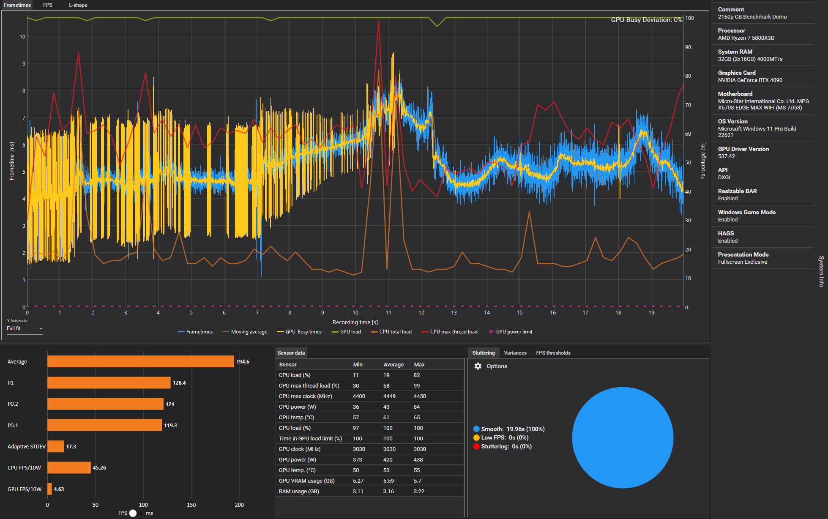Select the GPU VRAM usage (GB) row
This screenshot has height=519, width=828.
pyautogui.click(x=370, y=481)
